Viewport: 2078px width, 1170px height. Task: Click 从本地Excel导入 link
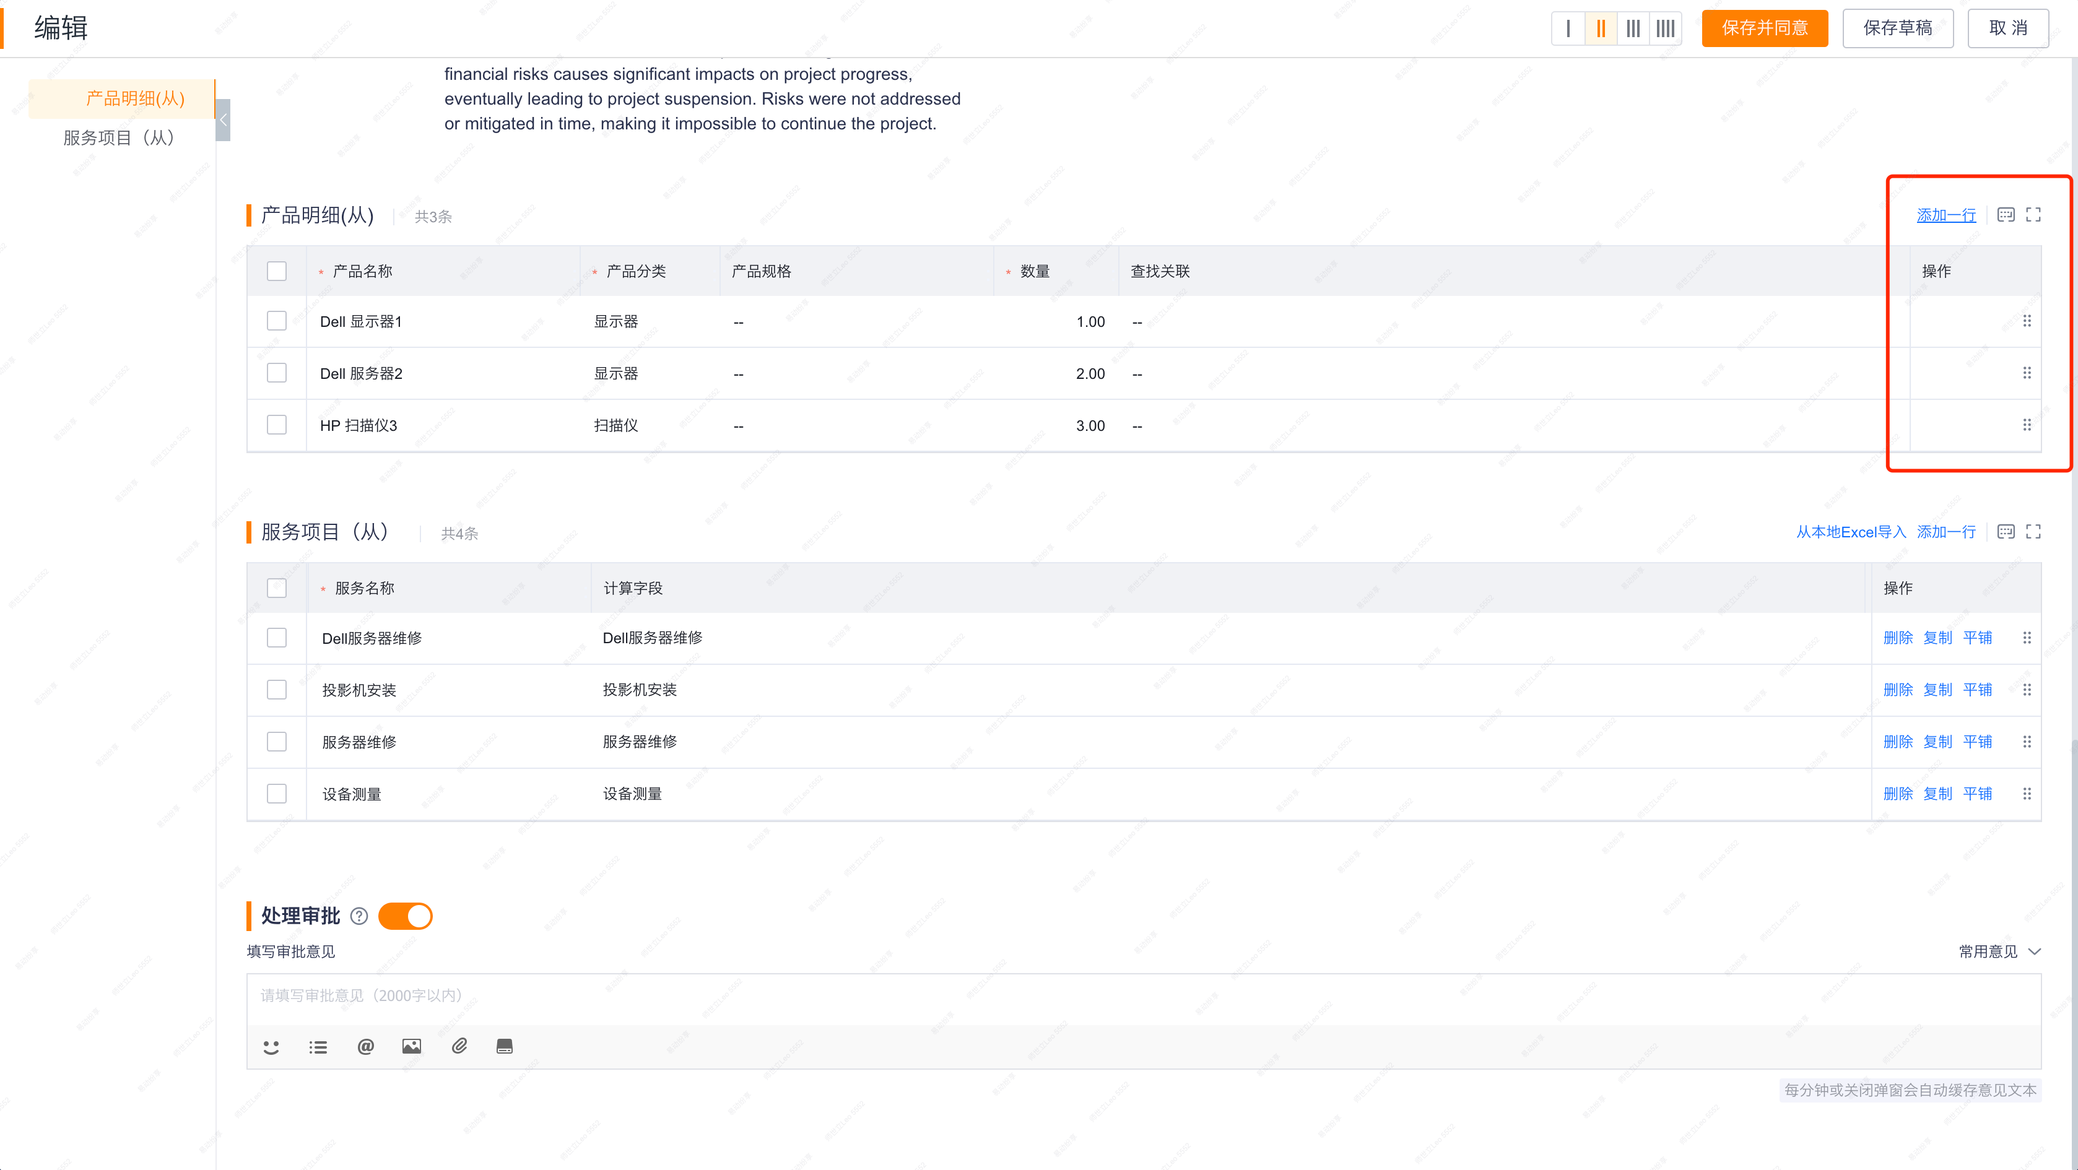click(x=1851, y=532)
